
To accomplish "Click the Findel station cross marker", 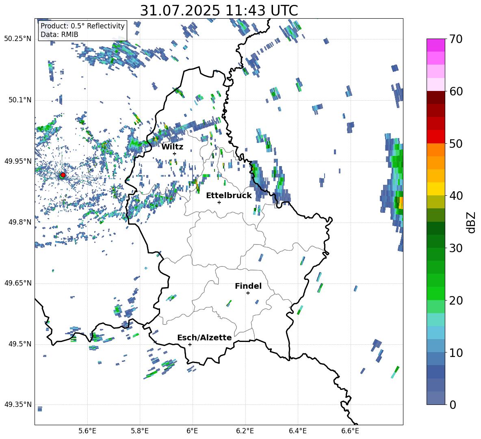I will click(248, 293).
